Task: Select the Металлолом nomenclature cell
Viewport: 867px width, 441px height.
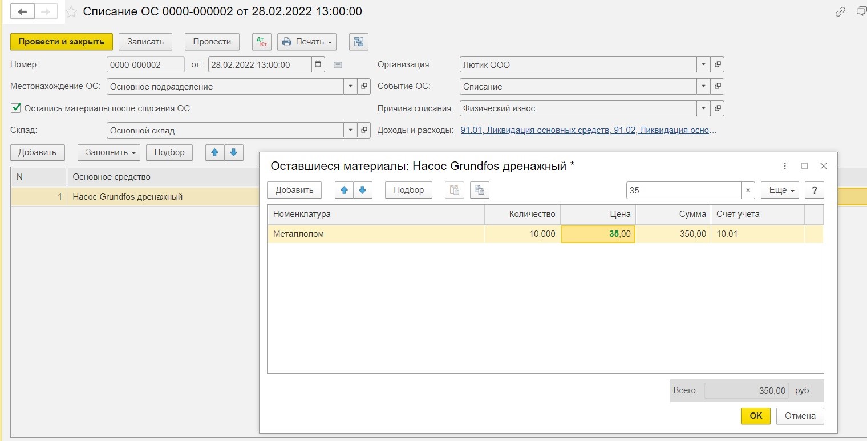Action: pos(376,234)
